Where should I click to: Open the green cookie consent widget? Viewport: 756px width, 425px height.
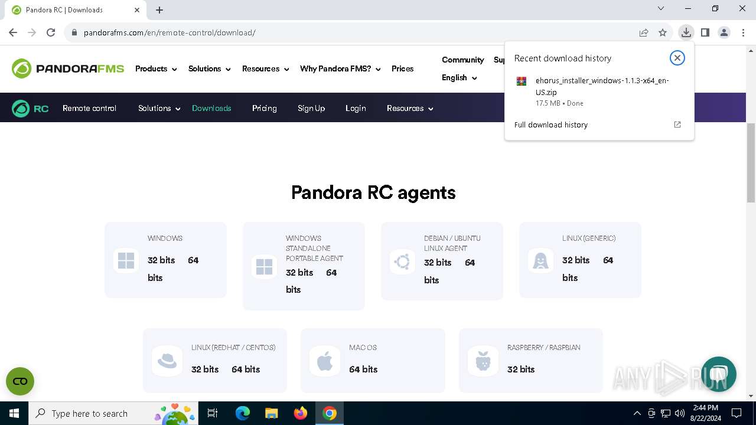click(20, 381)
